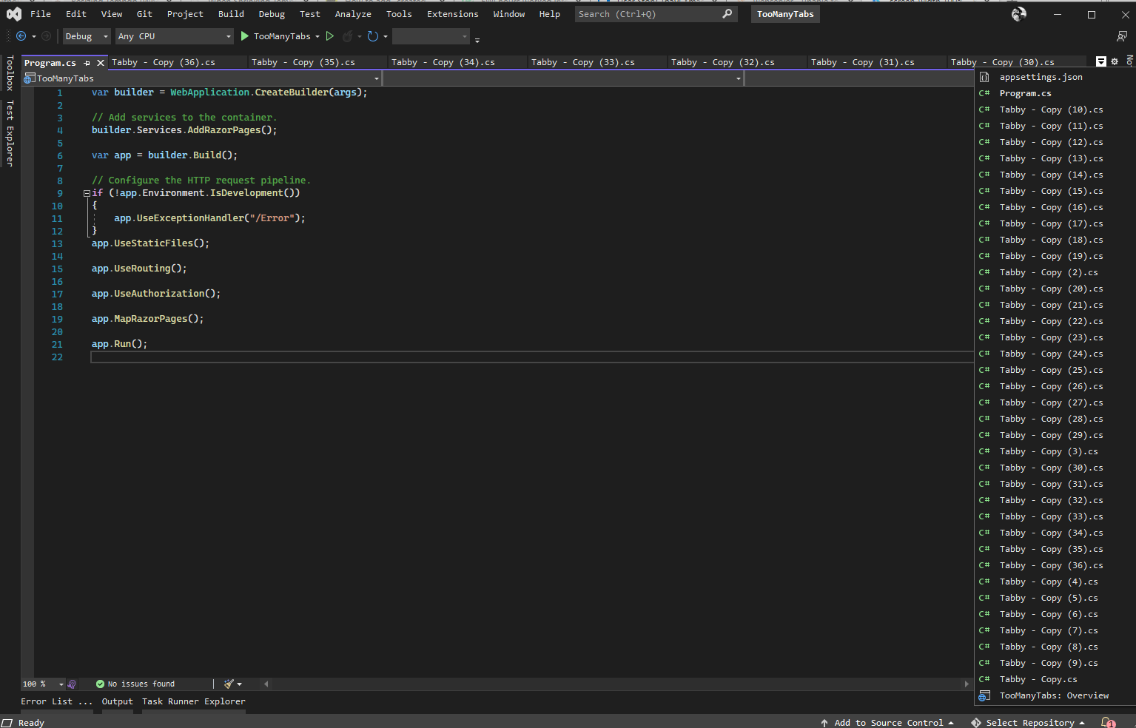The image size is (1136, 728).
Task: Click Start Without Debugging outline play icon
Action: tap(330, 36)
